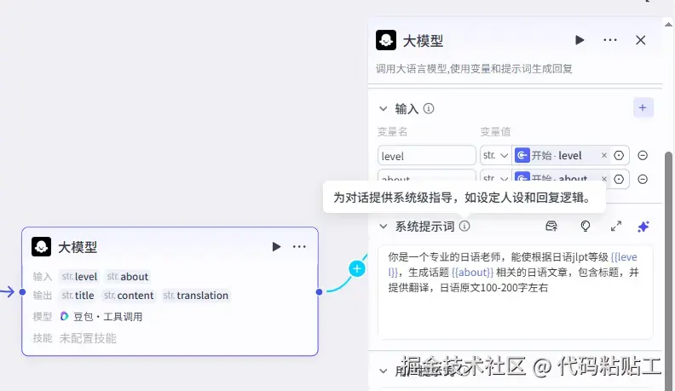
Task: Select the translation output tag on node
Action: coord(196,296)
